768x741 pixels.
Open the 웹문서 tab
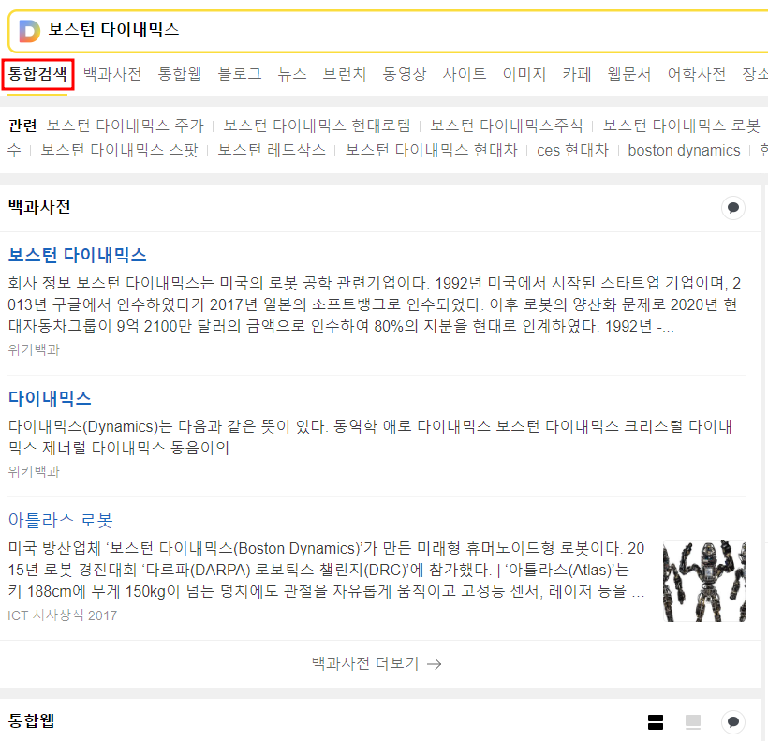[628, 74]
